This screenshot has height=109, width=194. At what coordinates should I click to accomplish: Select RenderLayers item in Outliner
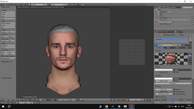[x=163, y=12]
